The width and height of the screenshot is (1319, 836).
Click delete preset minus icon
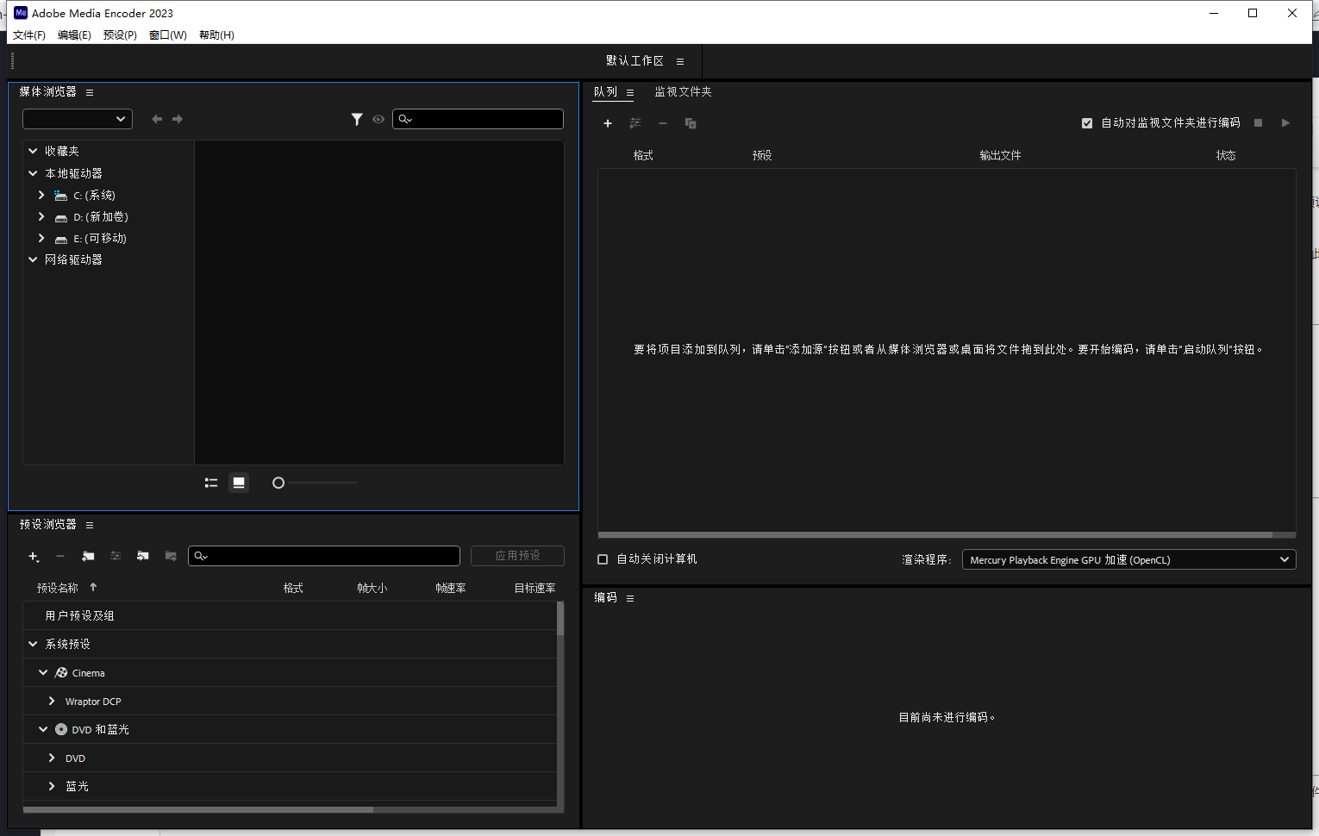coord(60,557)
